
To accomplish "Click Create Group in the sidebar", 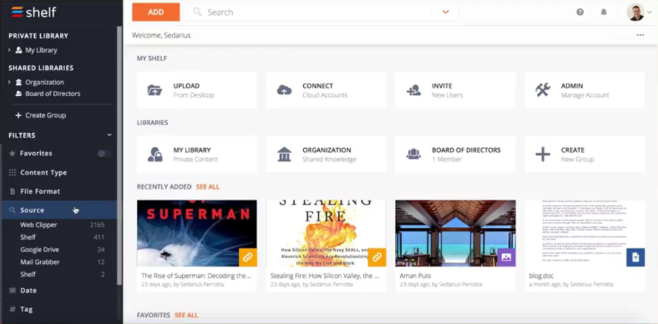I will 45,115.
